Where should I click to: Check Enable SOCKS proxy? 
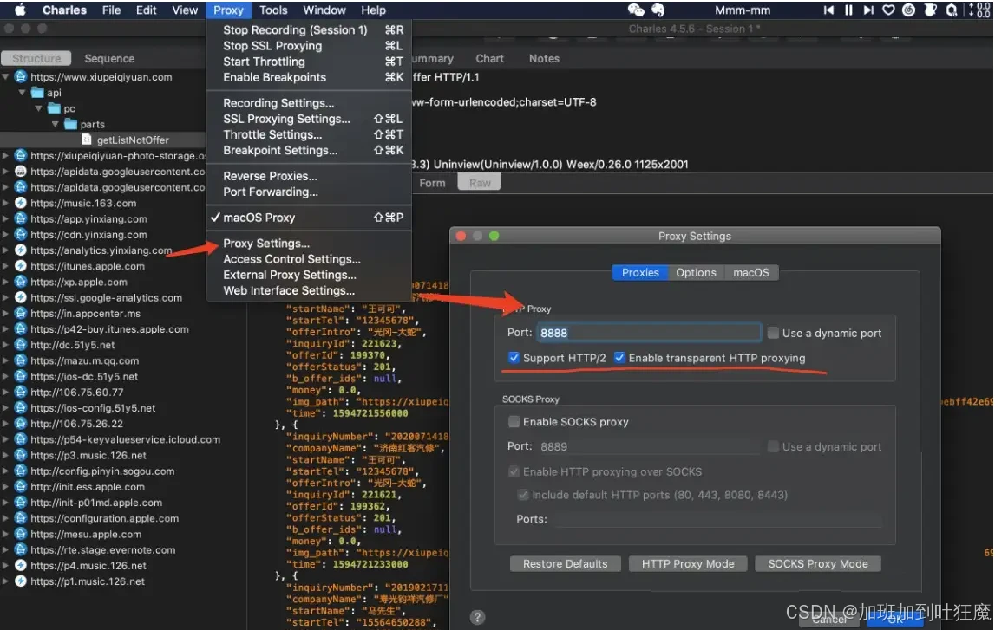pyautogui.click(x=514, y=421)
